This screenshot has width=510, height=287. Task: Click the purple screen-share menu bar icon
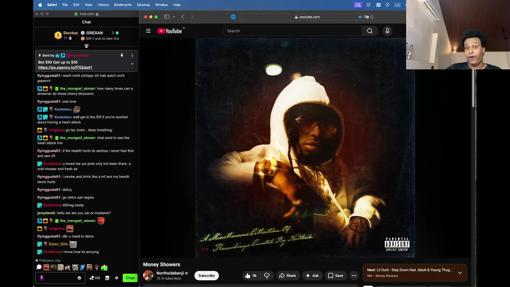pyautogui.click(x=358, y=5)
